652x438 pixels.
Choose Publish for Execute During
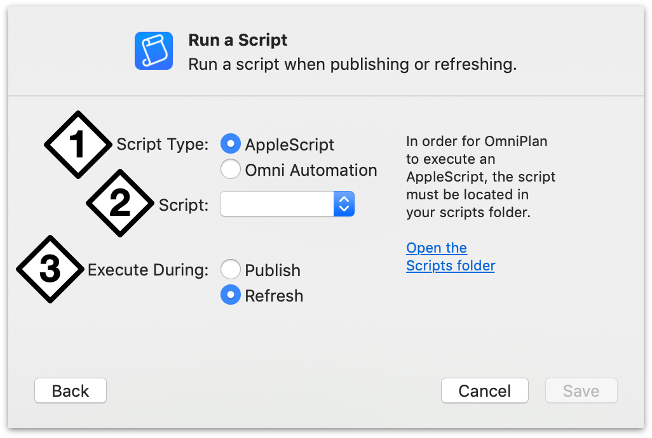tap(231, 269)
